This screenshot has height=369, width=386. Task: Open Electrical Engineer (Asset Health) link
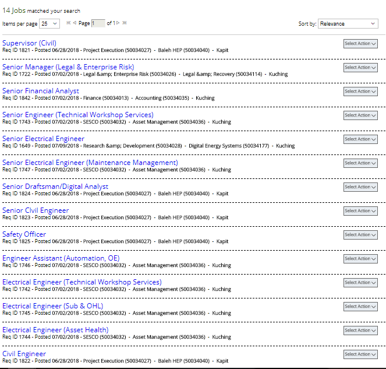click(x=55, y=330)
